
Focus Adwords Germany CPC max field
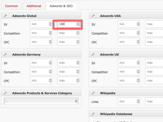[69, 80]
